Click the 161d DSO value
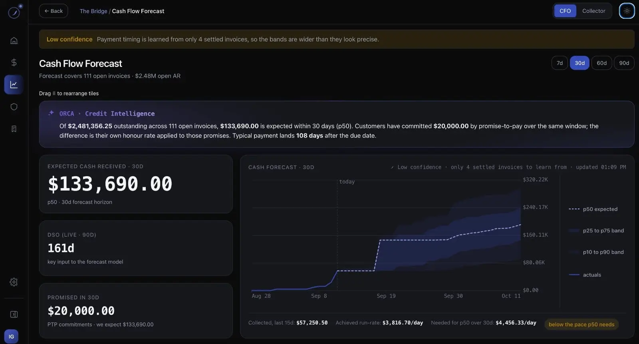The height and width of the screenshot is (344, 639). pyautogui.click(x=61, y=248)
